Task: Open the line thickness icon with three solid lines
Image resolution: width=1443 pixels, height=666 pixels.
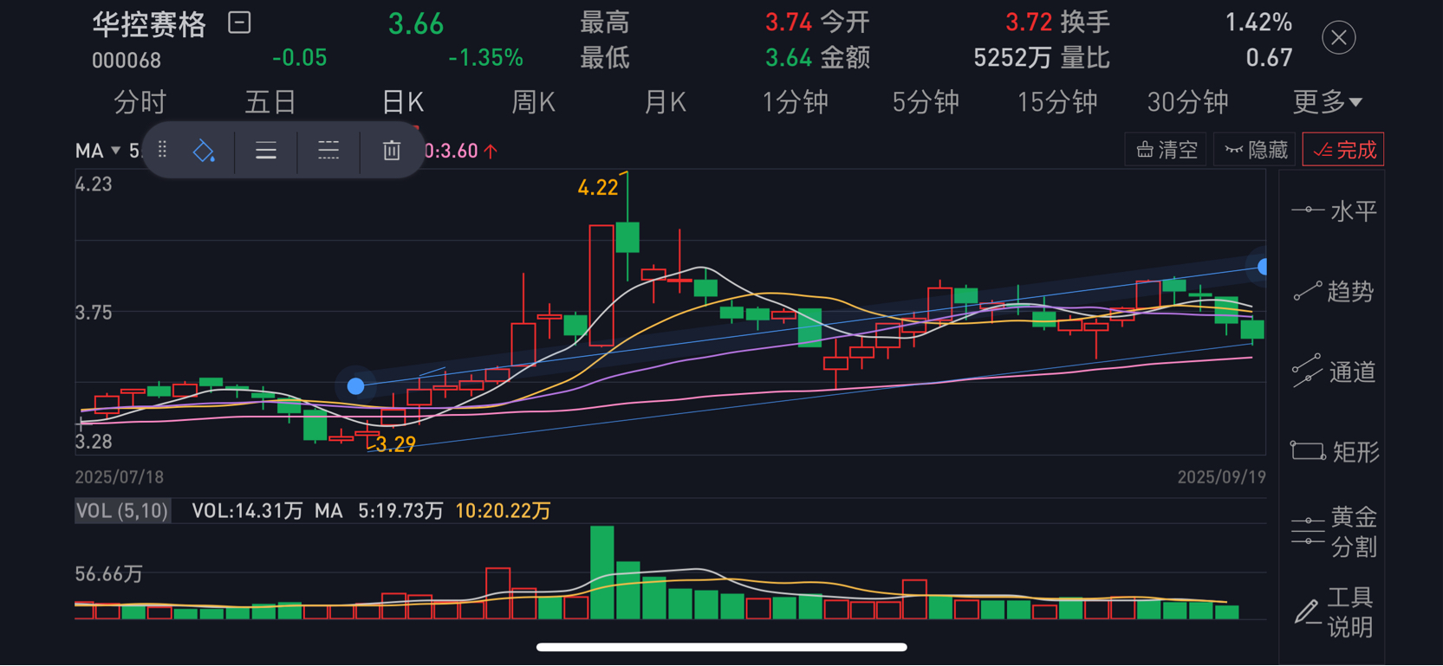Action: pyautogui.click(x=266, y=151)
